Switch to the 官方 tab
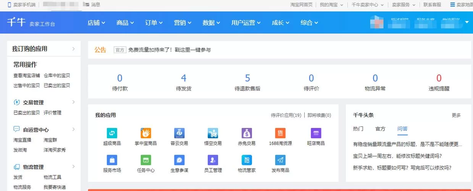This screenshot has width=473, height=191. tap(380, 129)
